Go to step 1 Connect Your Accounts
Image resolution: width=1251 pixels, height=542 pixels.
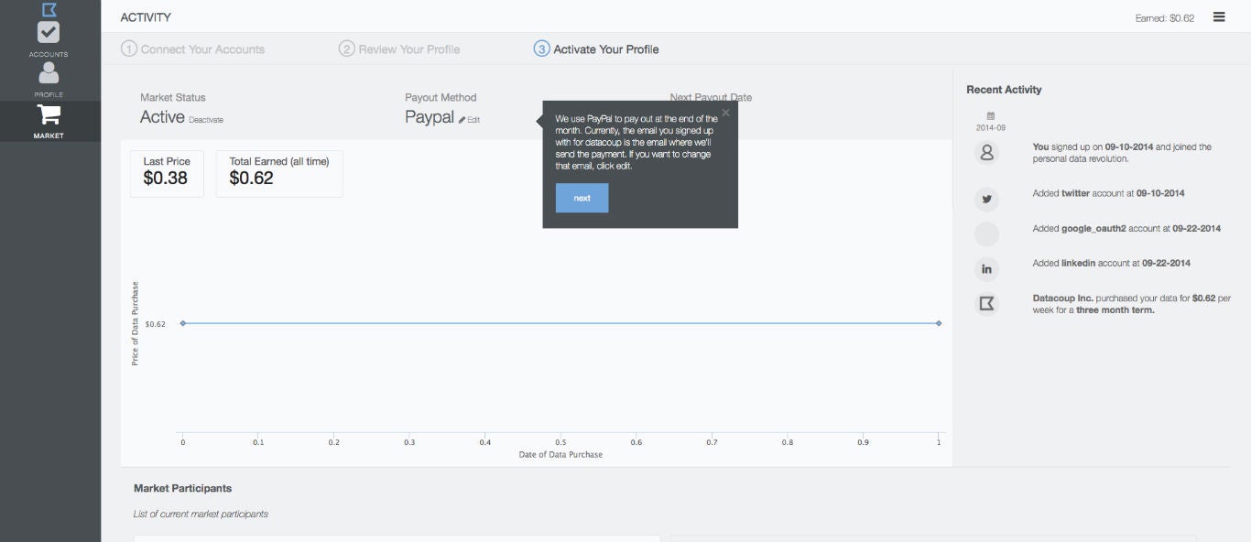coord(193,49)
